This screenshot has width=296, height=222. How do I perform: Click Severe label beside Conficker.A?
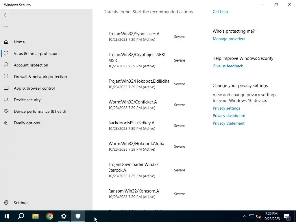tap(180, 105)
